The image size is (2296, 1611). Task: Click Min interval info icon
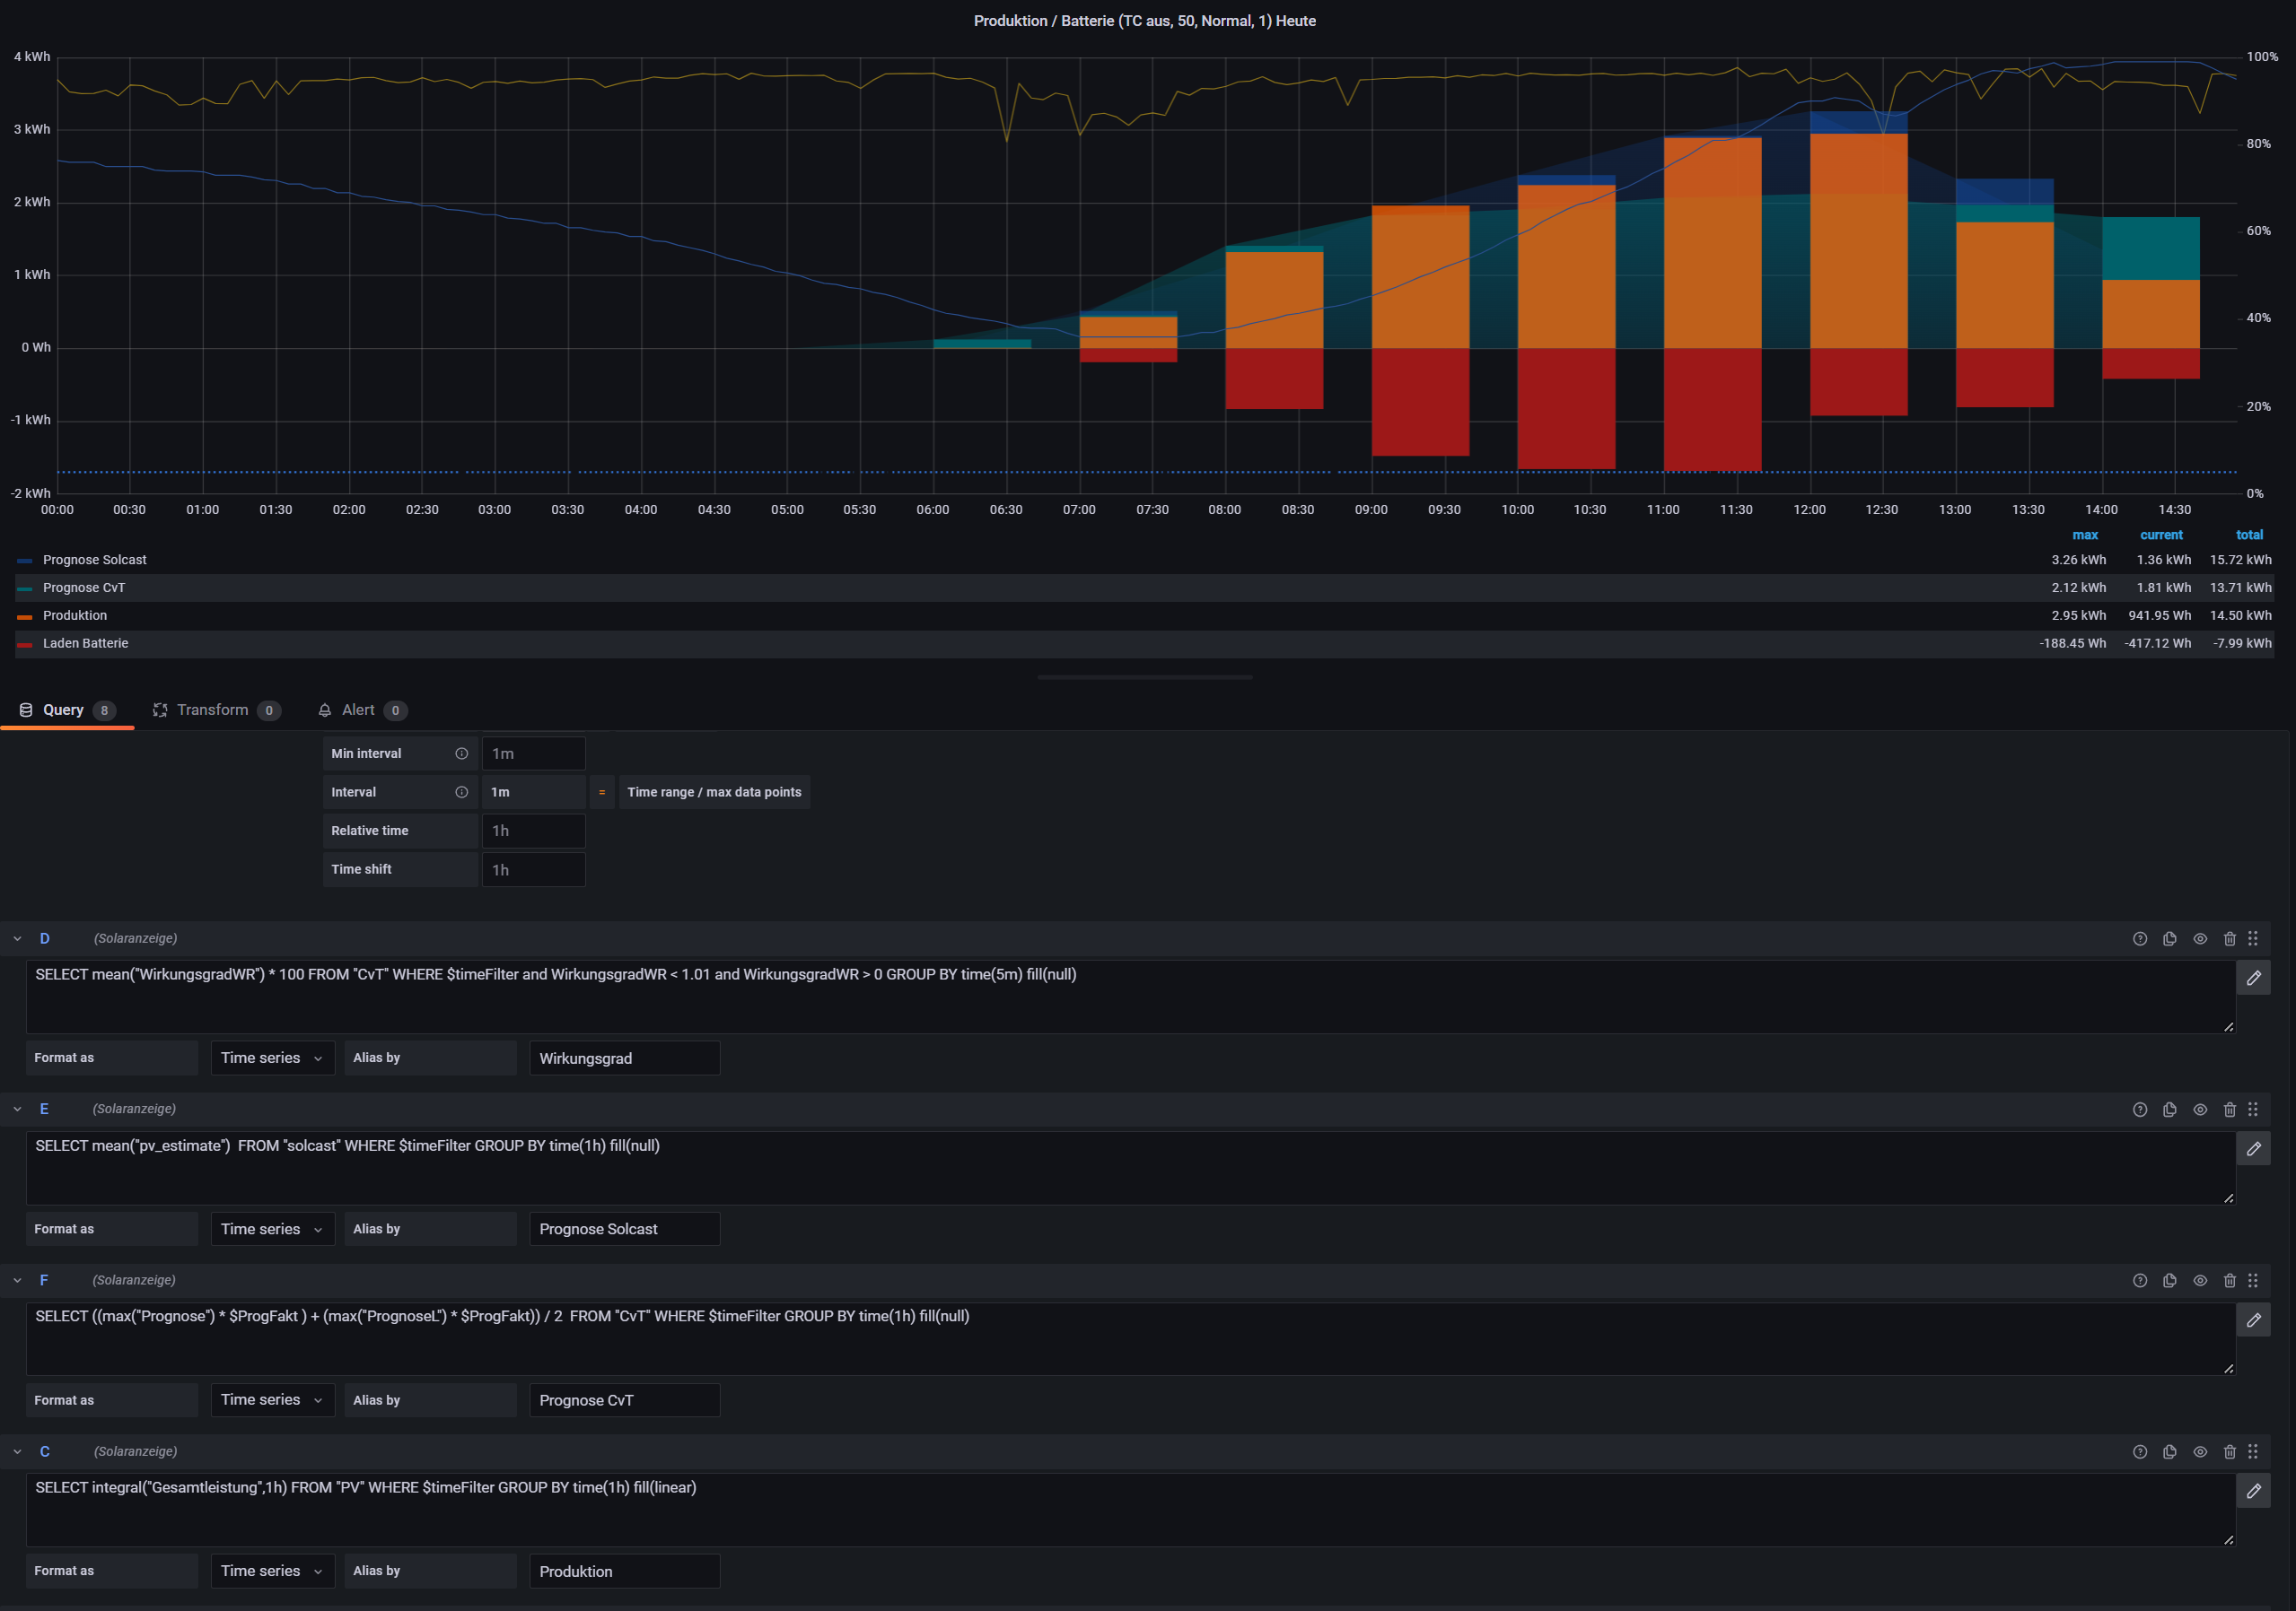461,753
